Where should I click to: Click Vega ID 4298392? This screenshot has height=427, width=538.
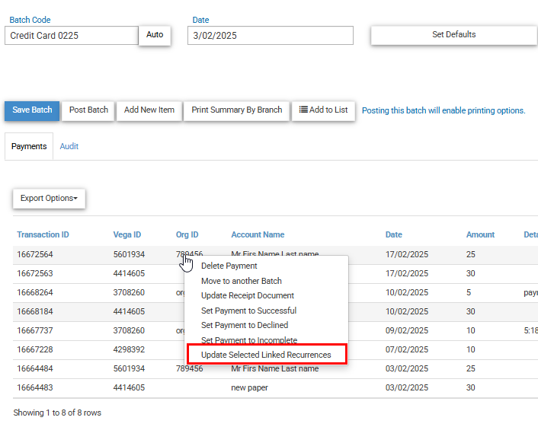129,349
